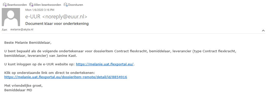
Task: Open the dossieritem-remote direct signing link
Action: [66, 77]
